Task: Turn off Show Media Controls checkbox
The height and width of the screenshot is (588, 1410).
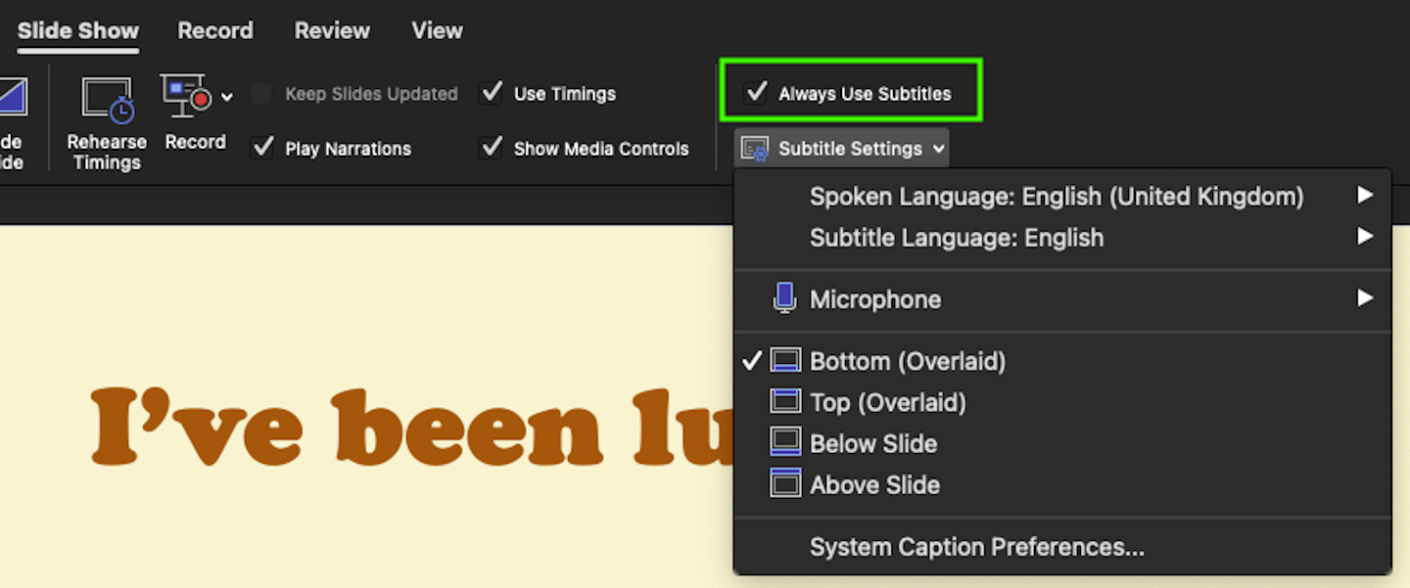Action: [491, 148]
